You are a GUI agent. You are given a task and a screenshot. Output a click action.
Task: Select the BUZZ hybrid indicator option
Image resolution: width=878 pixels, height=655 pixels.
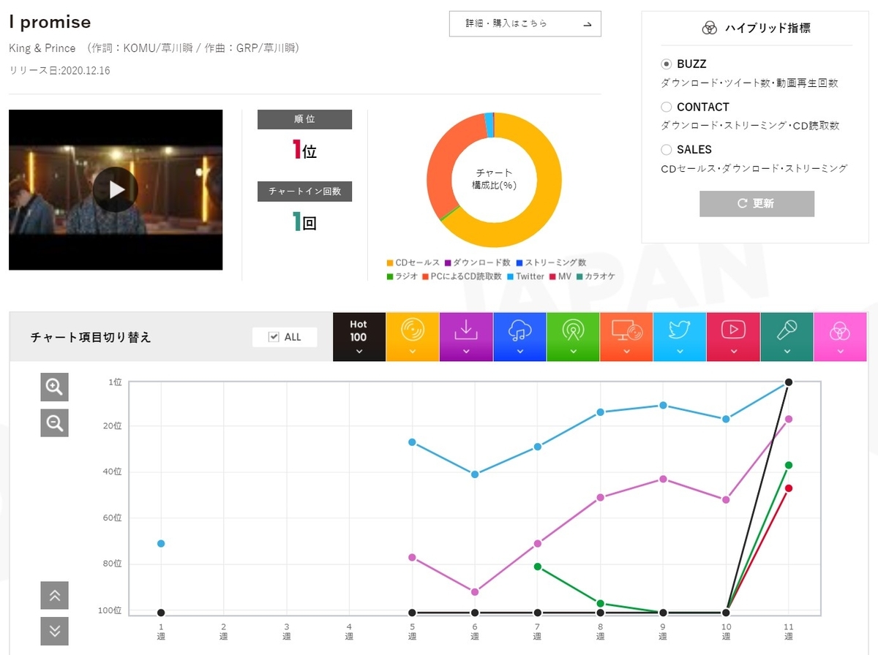[x=666, y=64]
